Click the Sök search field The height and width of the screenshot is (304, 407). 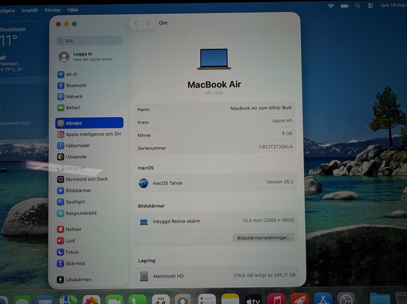point(89,41)
